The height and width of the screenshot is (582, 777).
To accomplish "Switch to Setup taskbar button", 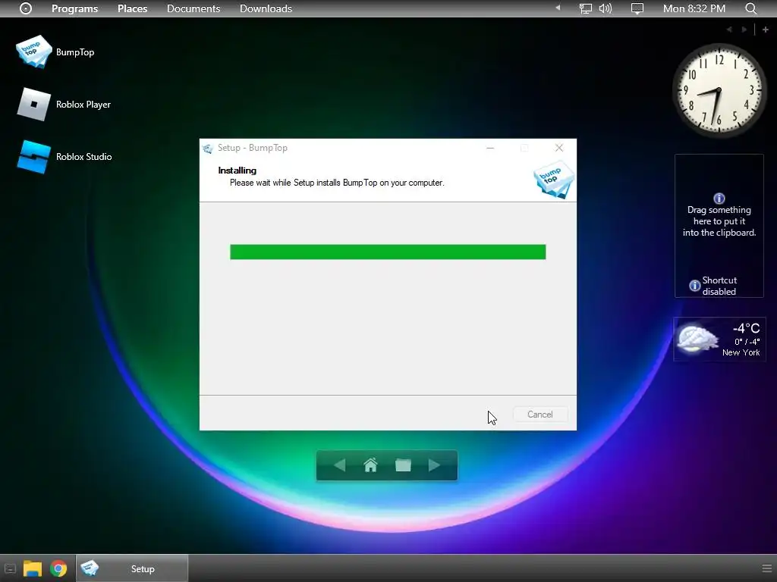I will (x=132, y=568).
